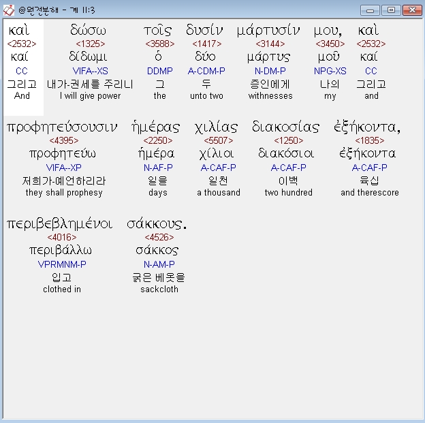
Task: Select parsing code DDMP
Action: (x=159, y=71)
